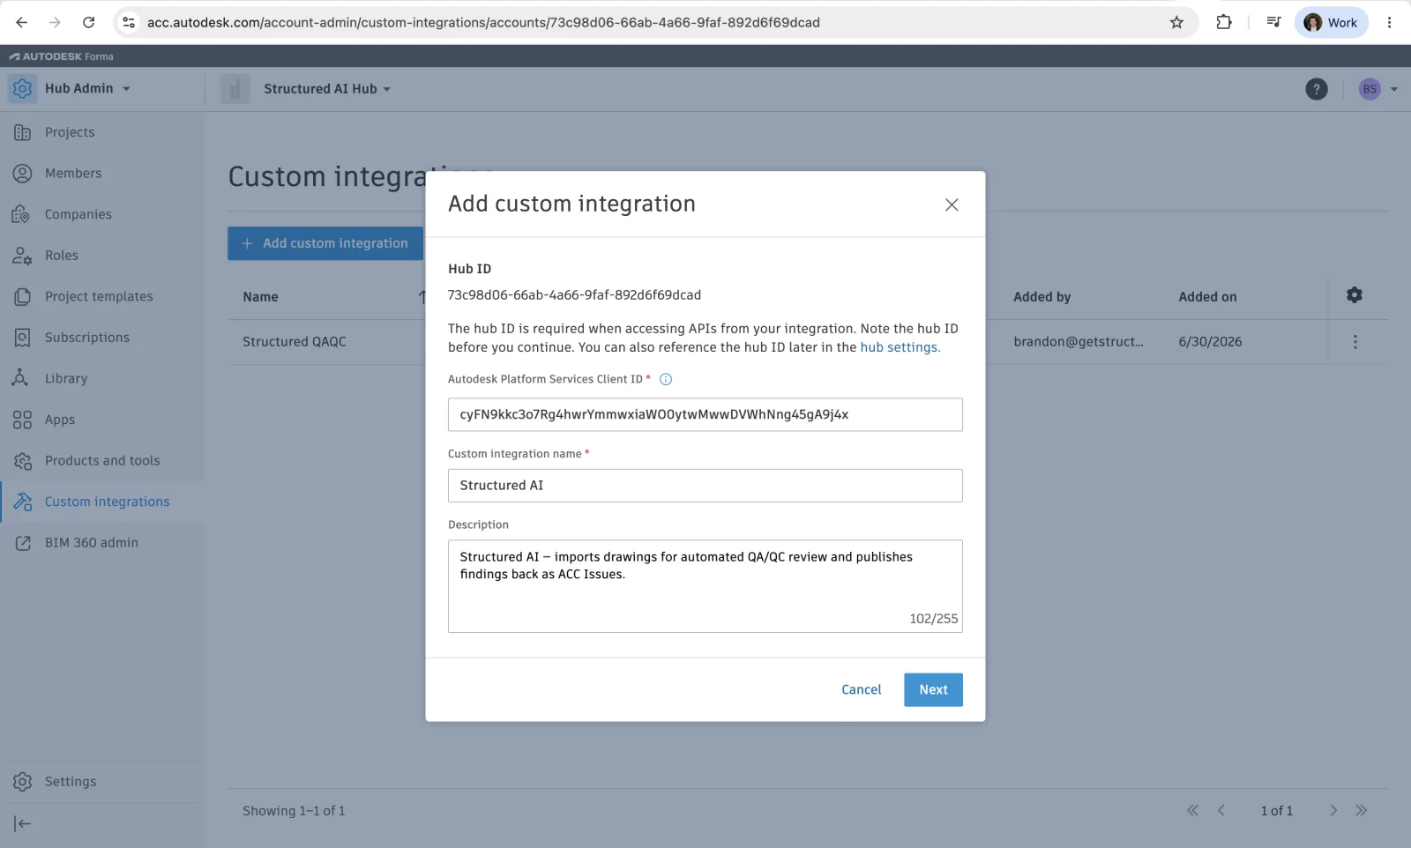1411x848 pixels.
Task: Click the Structured AI Hub thumbnail
Action: click(235, 89)
